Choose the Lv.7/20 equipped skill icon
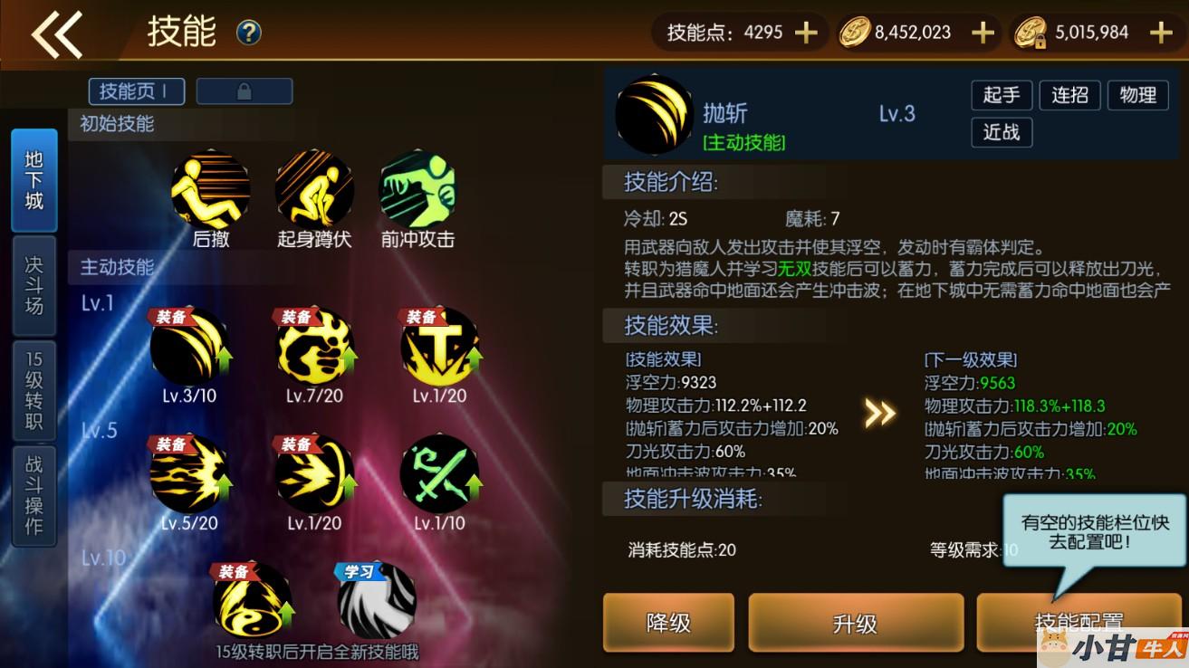 (314, 347)
